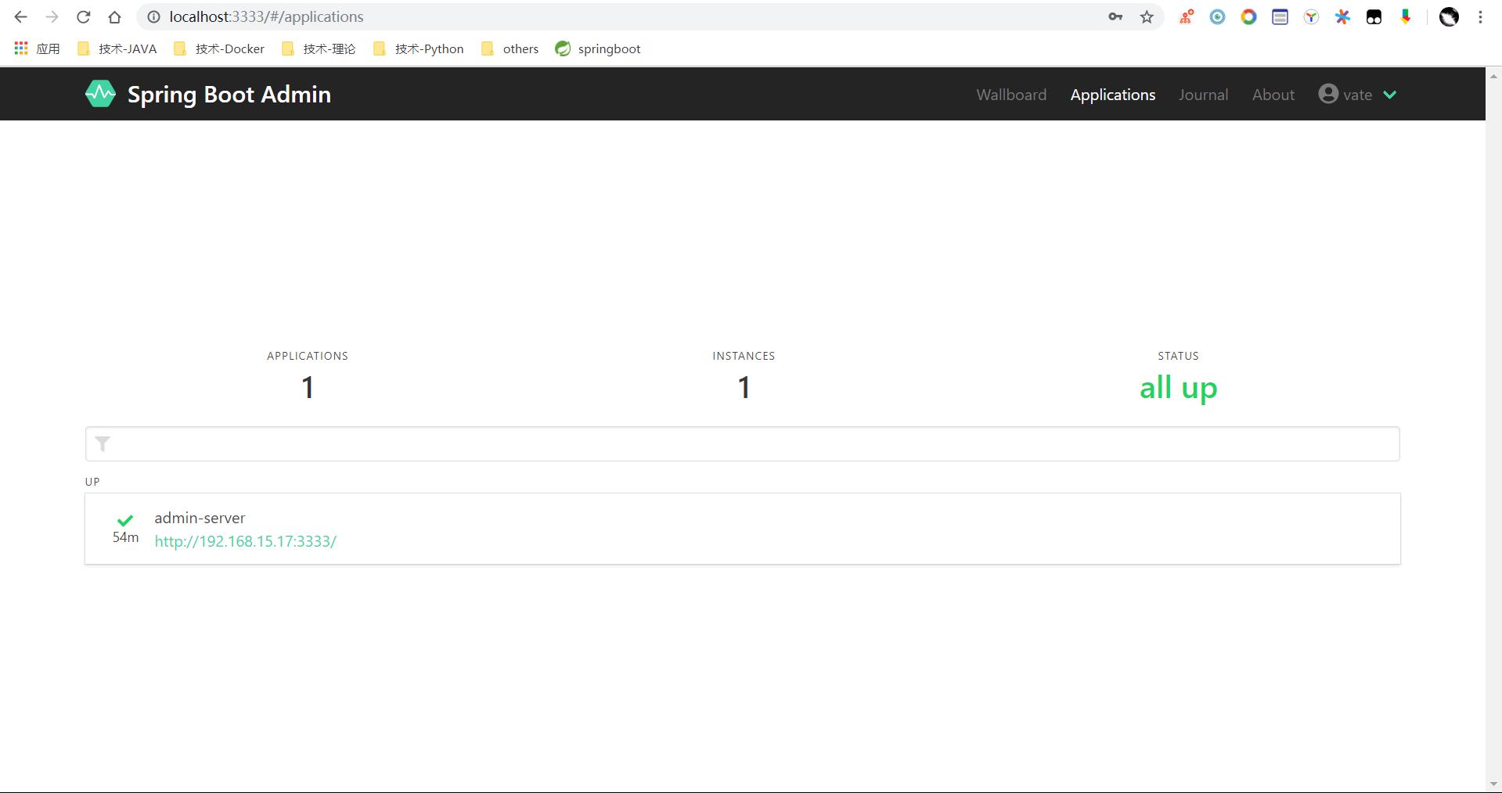Open the others bookmark folder
Viewport: 1502px width, 793px height.
510,48
